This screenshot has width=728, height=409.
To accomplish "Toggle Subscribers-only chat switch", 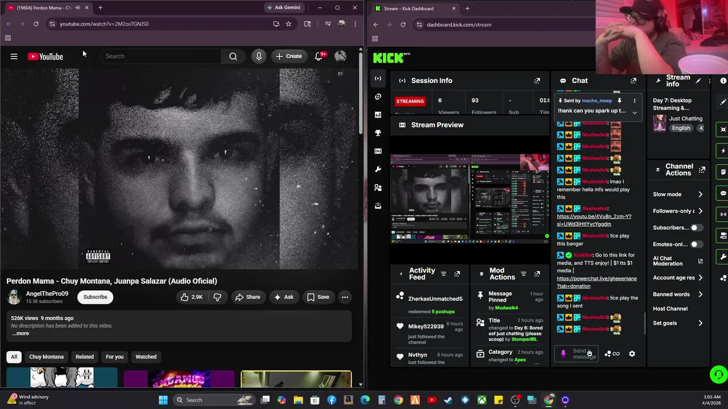I will click(x=696, y=228).
